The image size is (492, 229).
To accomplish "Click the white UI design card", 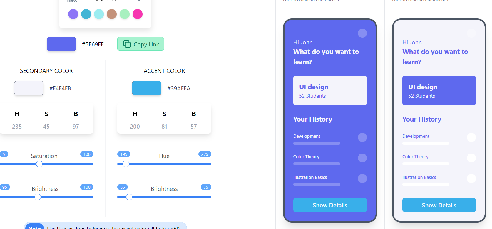I will tap(330, 90).
